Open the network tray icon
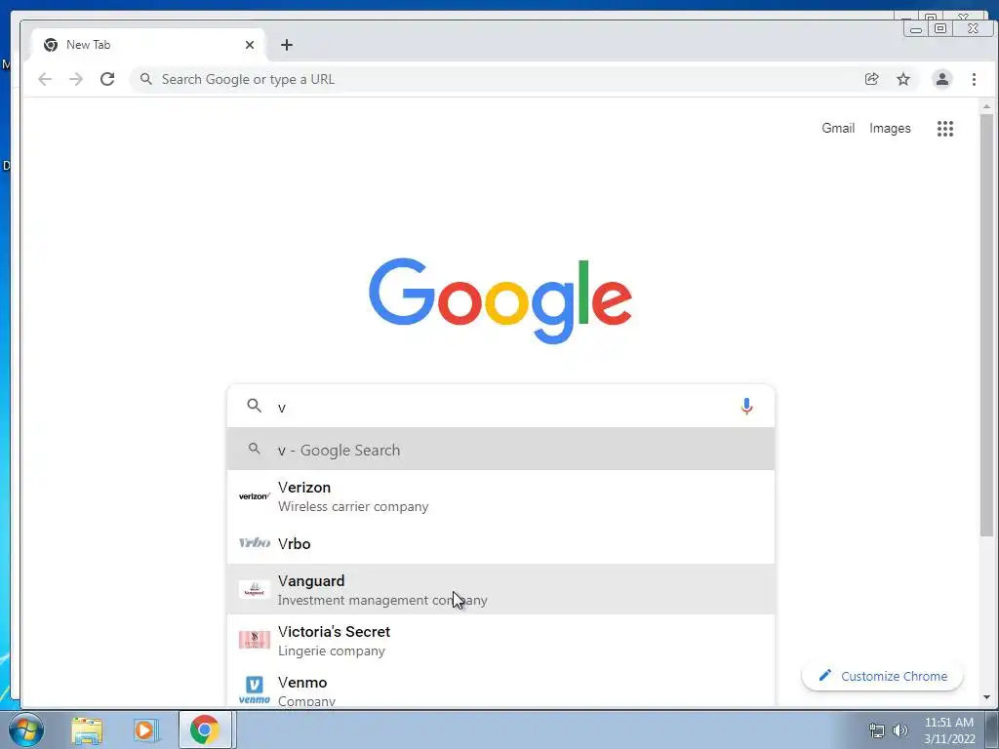The image size is (999, 749). pos(877,730)
